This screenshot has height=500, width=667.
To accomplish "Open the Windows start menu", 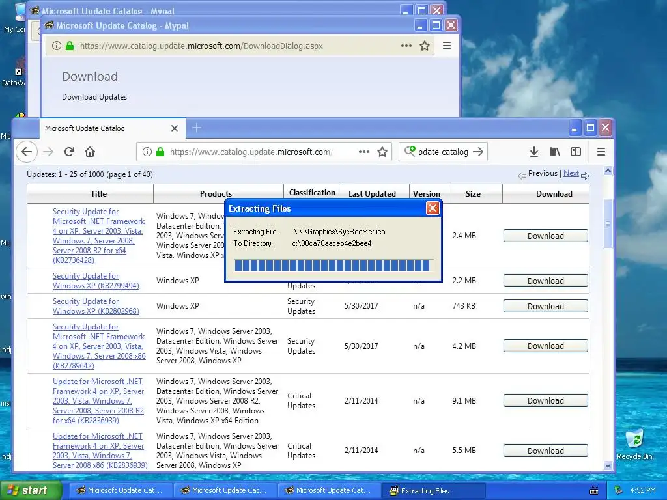I will coord(31,490).
